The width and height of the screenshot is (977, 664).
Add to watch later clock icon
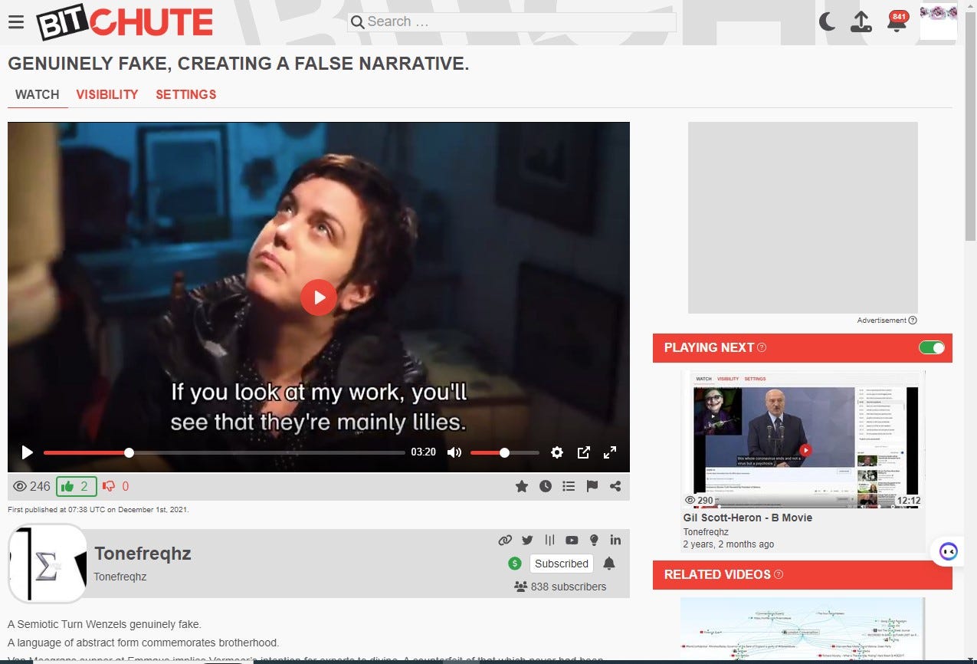tap(546, 486)
